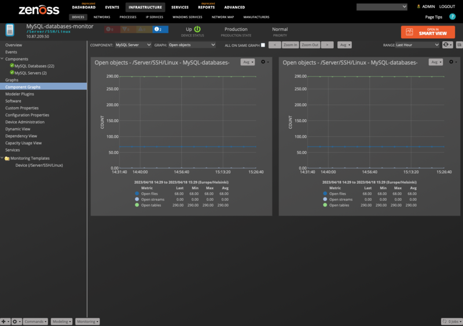Image resolution: width=463 pixels, height=326 pixels.
Task: Open the Dependency View navigation item
Action: click(x=21, y=136)
